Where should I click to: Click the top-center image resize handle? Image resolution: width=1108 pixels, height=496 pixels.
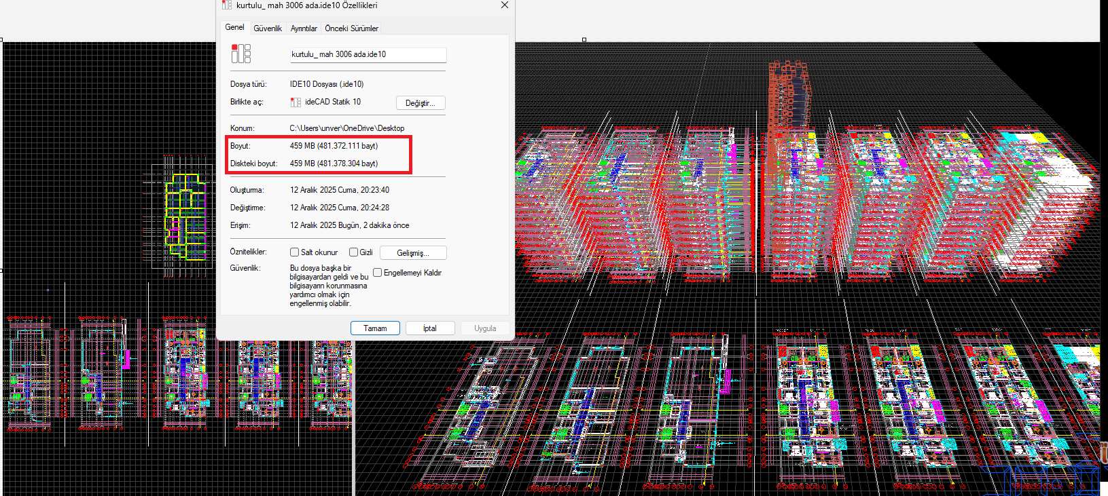(584, 40)
